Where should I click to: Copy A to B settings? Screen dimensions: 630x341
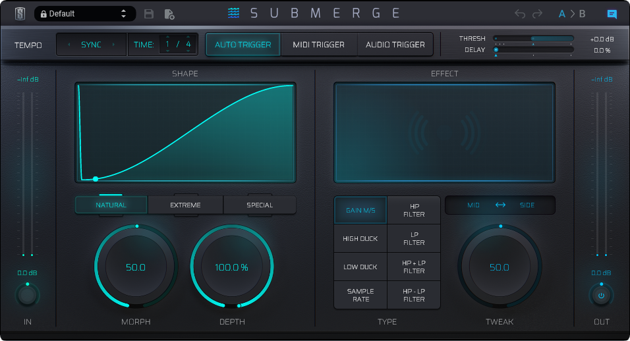tap(572, 14)
